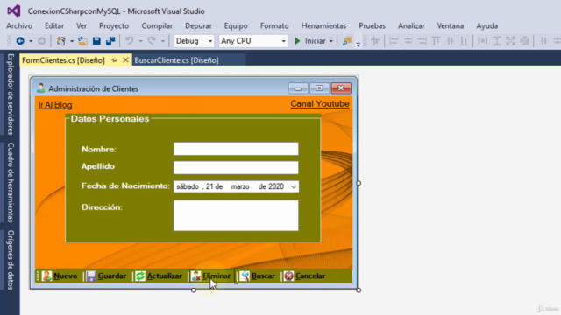Expand the navigate backward history dropdown arrow
The width and height of the screenshot is (561, 315).
coord(31,41)
